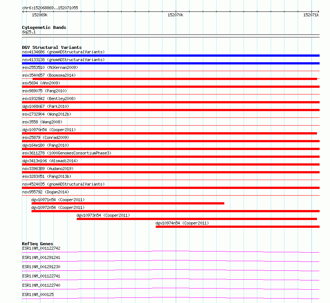
Task: Open the esv2553510 McKernan2009 variant
Action: (50, 67)
